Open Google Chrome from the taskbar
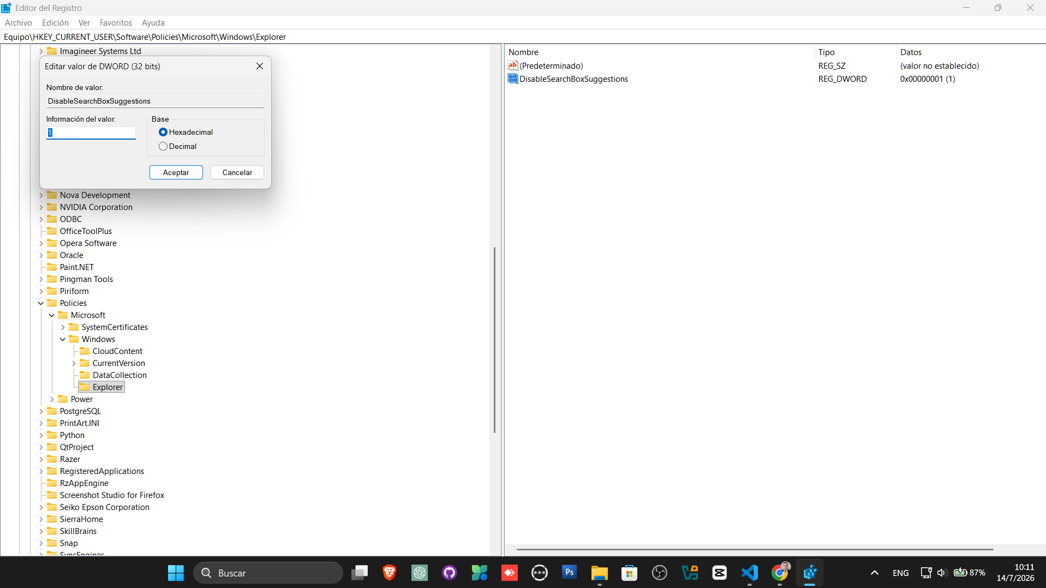Screen dimensions: 1046x588 780,573
